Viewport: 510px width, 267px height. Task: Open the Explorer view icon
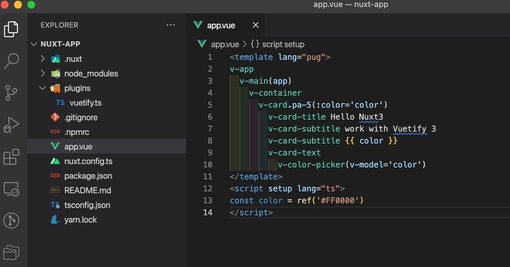click(x=11, y=29)
